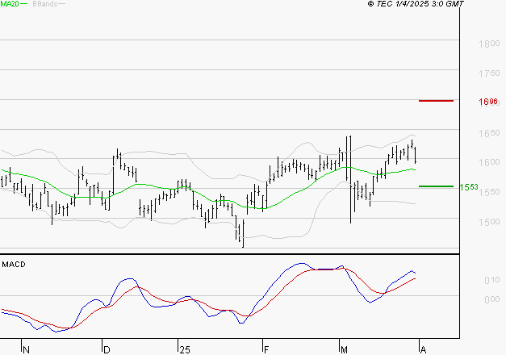Click the N month axis label
The width and height of the screenshot is (506, 355).
tap(27, 350)
